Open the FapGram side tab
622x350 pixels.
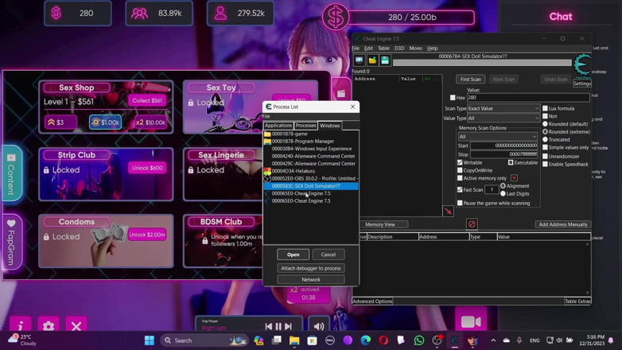pos(11,242)
